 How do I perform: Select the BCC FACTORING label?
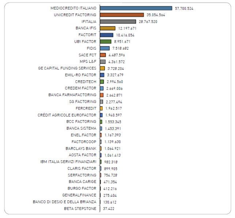pyautogui.click(x=82, y=122)
